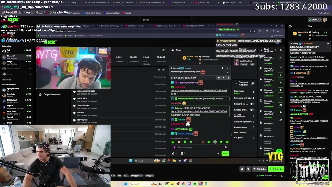Open pinned message three-dot options

228,68
